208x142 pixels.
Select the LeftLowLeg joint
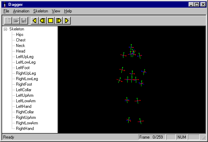26,62
